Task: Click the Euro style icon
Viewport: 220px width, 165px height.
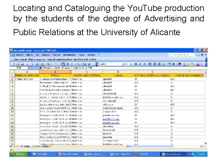Action: click(x=174, y=64)
